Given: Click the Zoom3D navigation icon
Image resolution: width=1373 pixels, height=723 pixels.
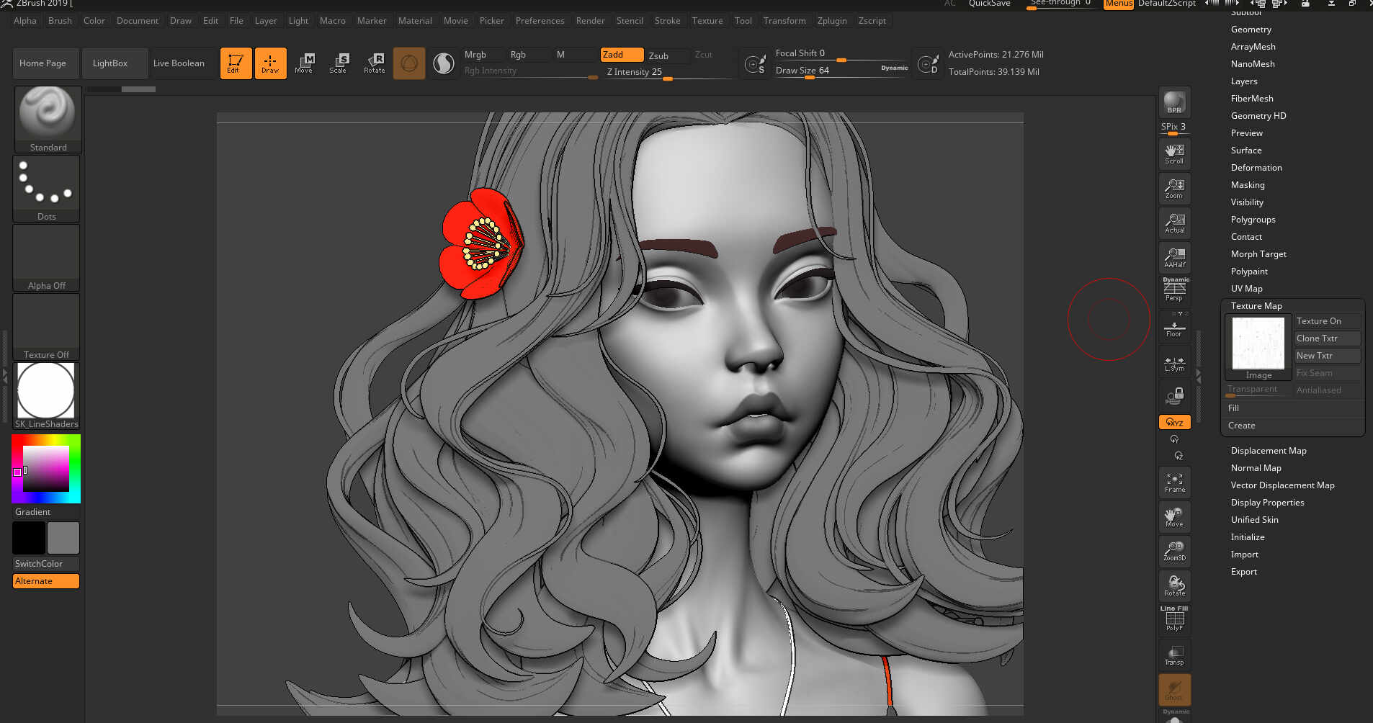Looking at the screenshot, I should [x=1174, y=551].
